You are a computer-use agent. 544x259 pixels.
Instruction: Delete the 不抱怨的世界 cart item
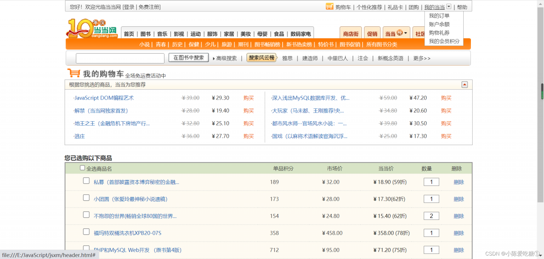tap(459, 216)
